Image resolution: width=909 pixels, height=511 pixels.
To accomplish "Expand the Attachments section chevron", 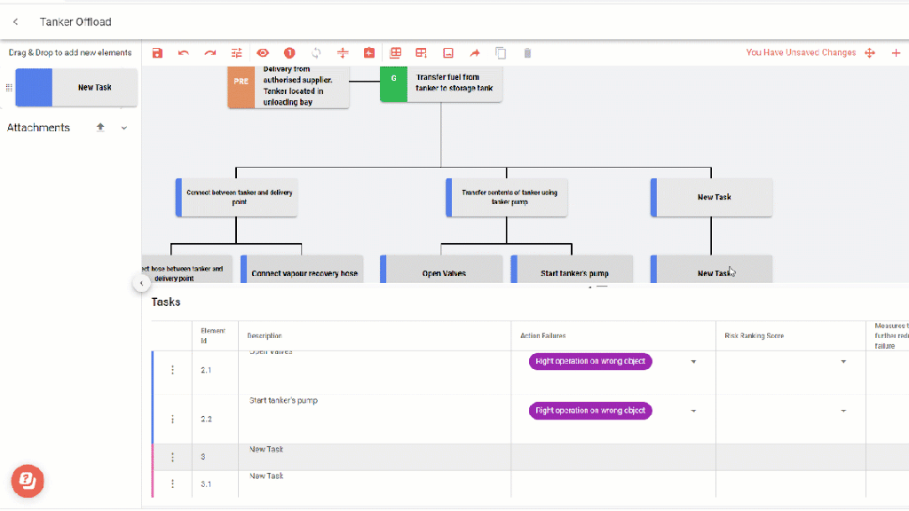I will 124,128.
